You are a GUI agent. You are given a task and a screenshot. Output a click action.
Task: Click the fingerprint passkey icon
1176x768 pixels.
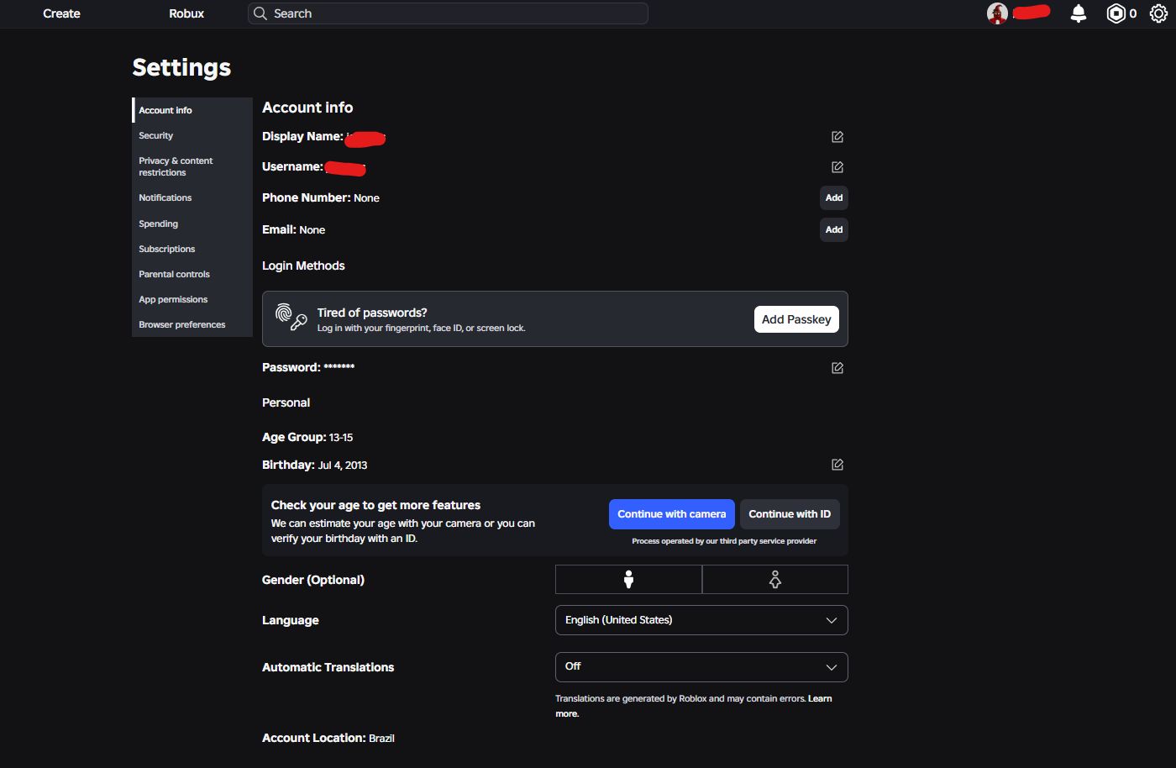[x=291, y=317]
